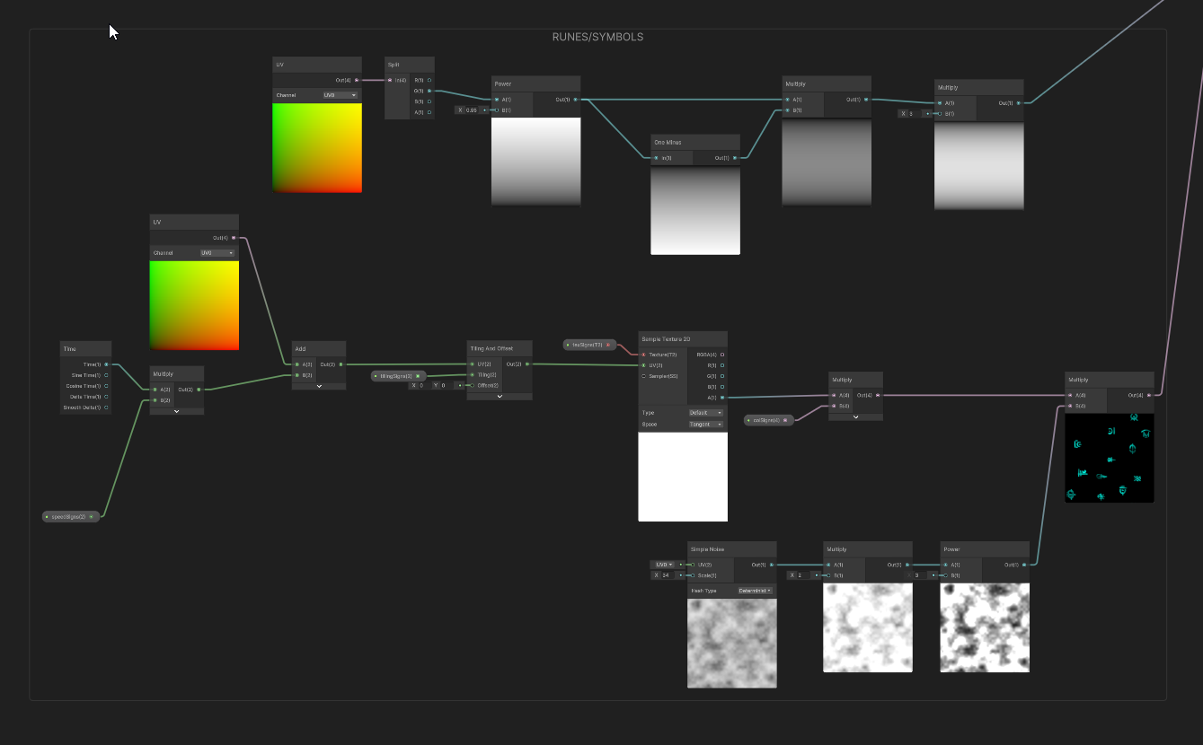Image resolution: width=1203 pixels, height=745 pixels.
Task: Click the Split node R(1) output port
Action: pos(429,80)
